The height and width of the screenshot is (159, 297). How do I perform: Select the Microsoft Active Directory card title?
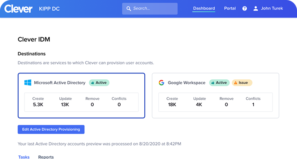[x=60, y=83]
